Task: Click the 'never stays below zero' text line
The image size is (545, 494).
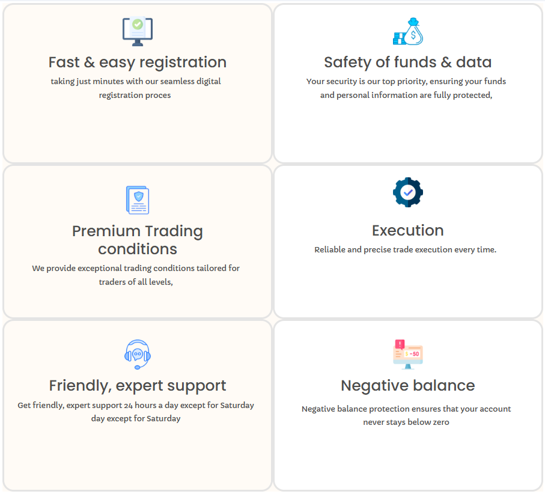Action: click(x=406, y=422)
